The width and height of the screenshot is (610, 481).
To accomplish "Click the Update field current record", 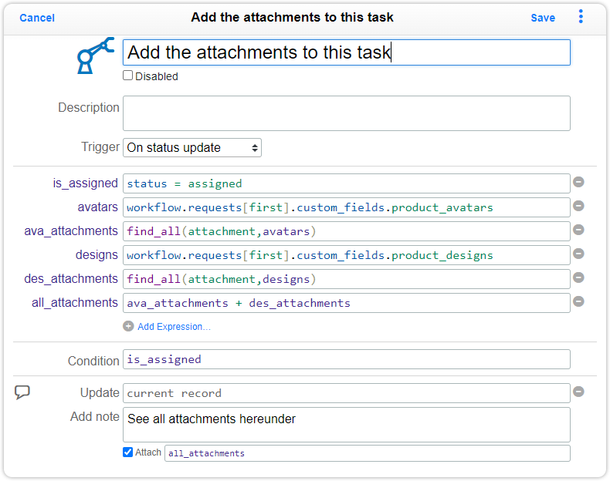I will pyautogui.click(x=347, y=393).
